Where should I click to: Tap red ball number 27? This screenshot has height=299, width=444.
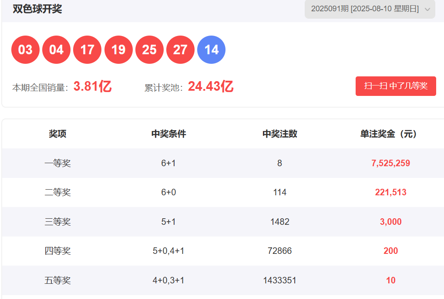(x=180, y=50)
